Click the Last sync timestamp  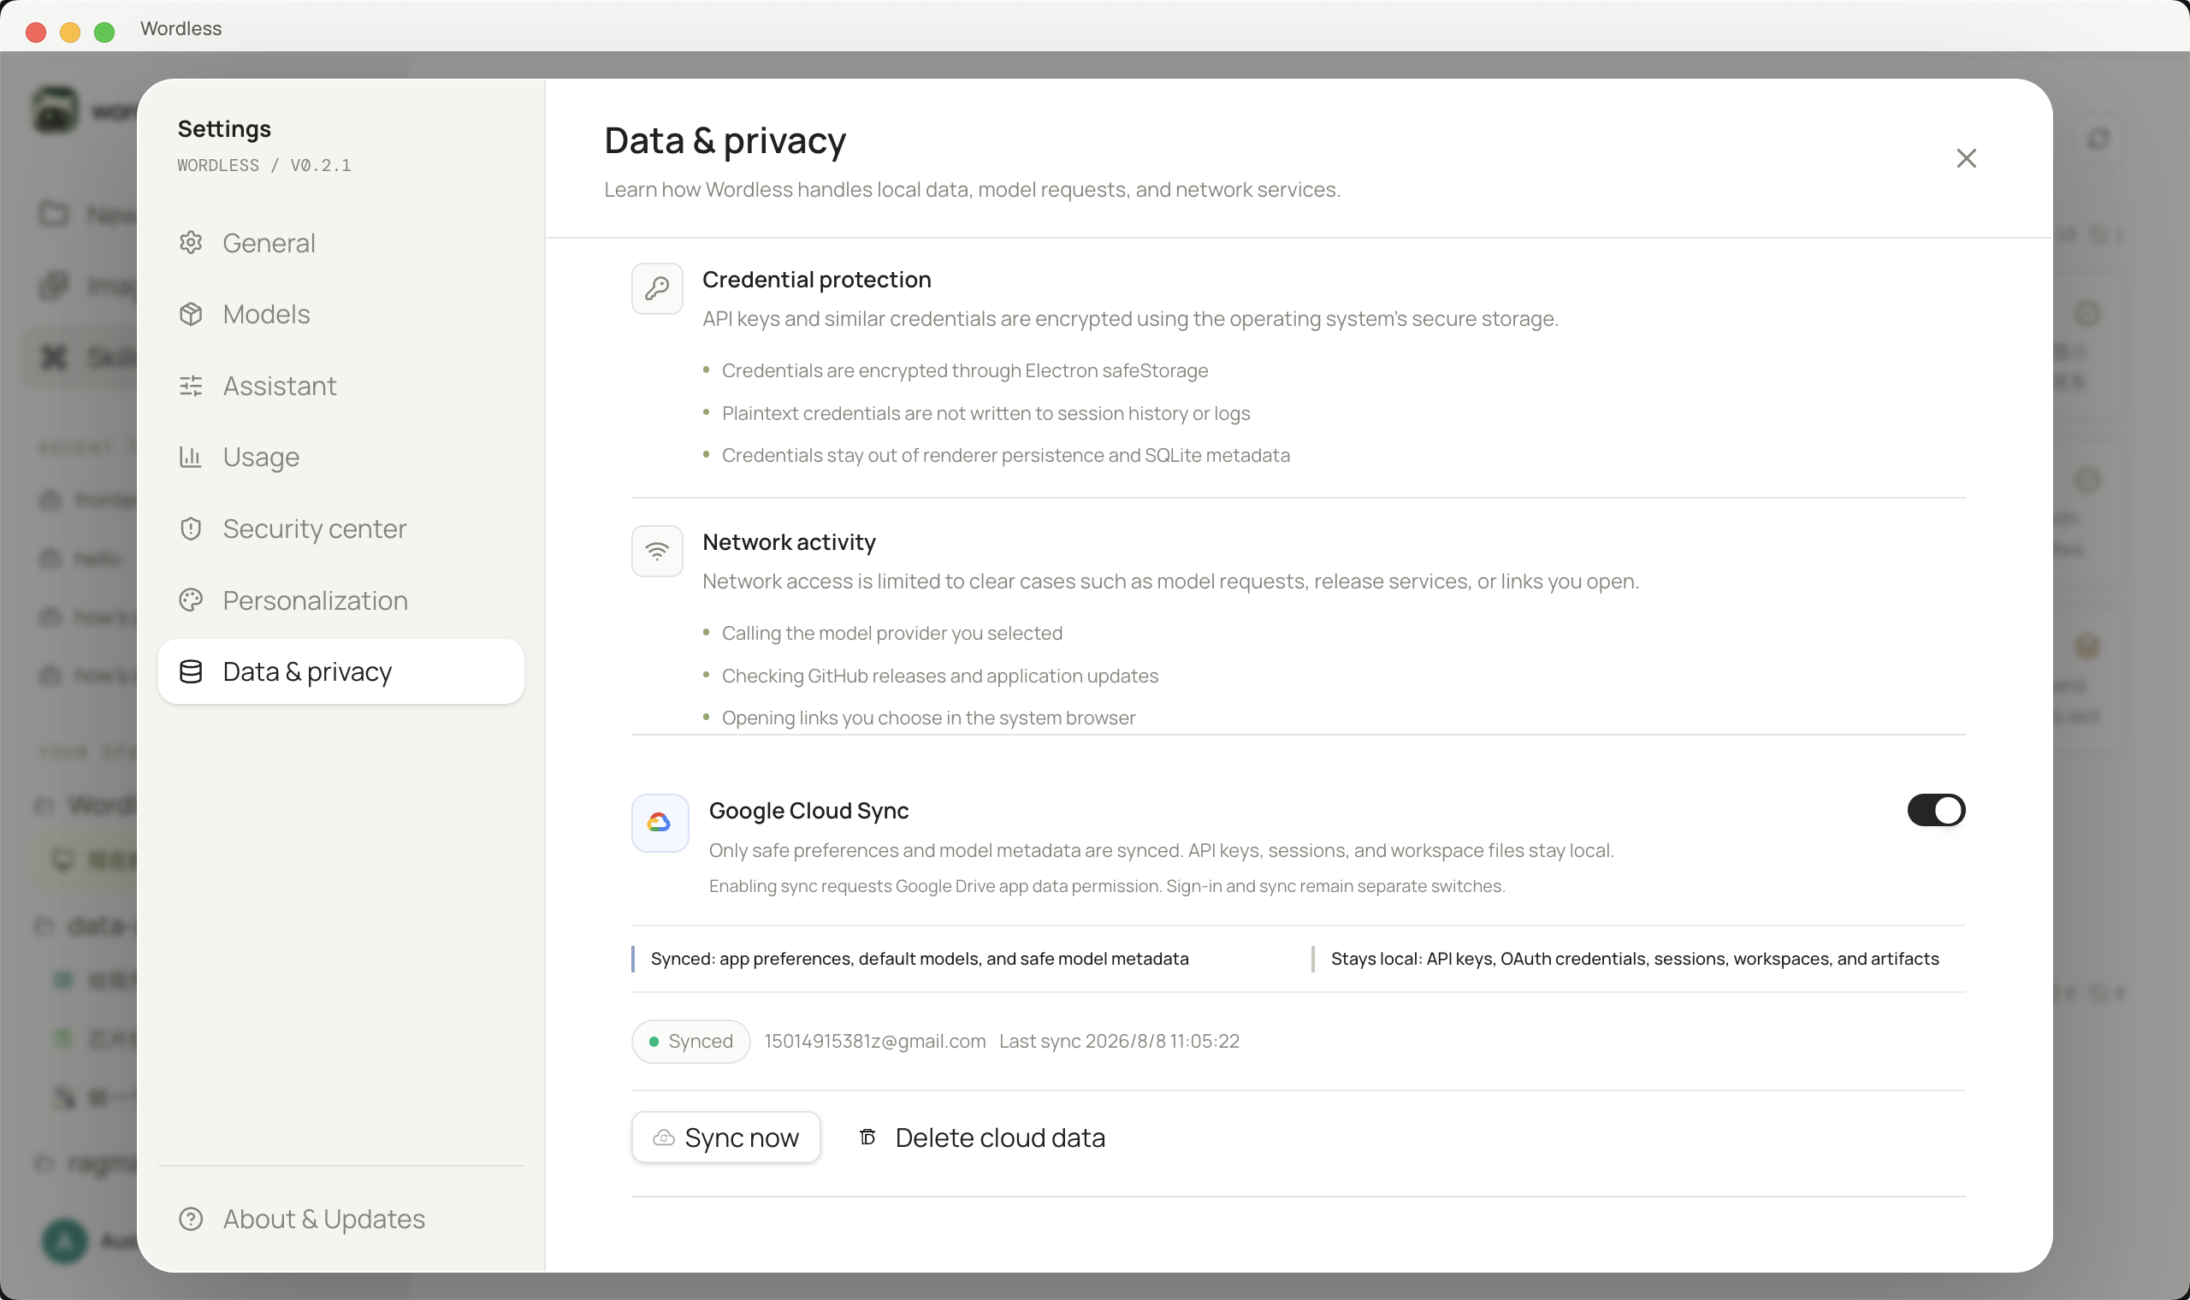[x=1119, y=1042]
